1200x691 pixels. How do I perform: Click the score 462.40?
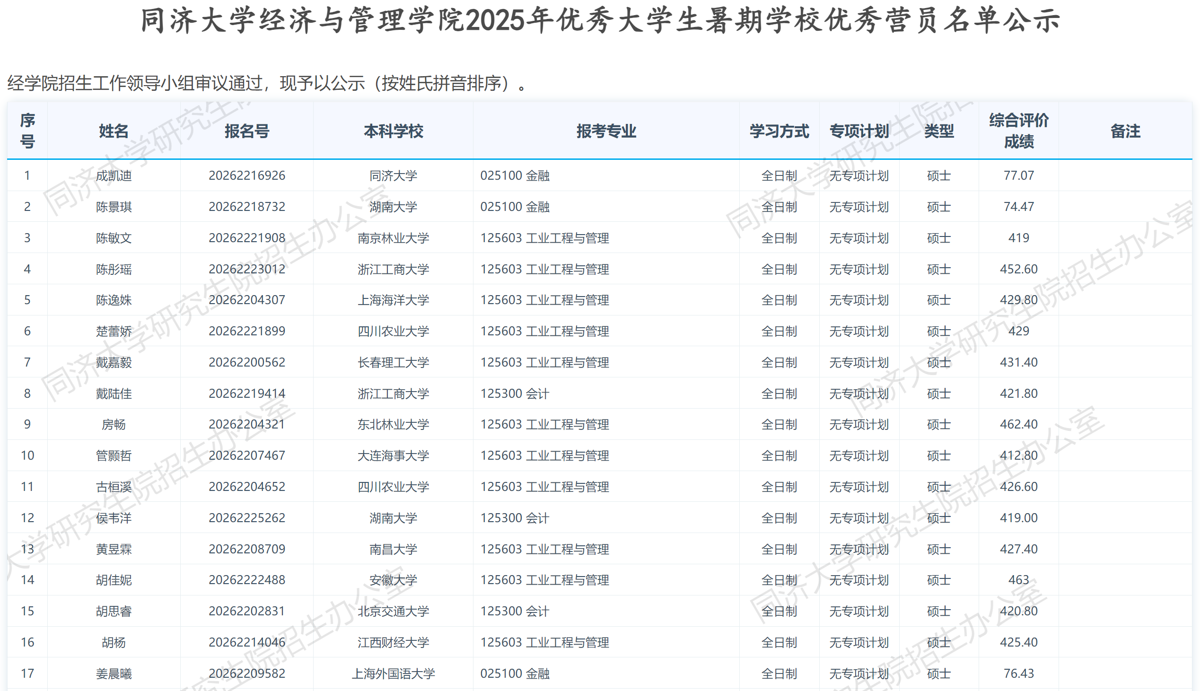(1019, 424)
